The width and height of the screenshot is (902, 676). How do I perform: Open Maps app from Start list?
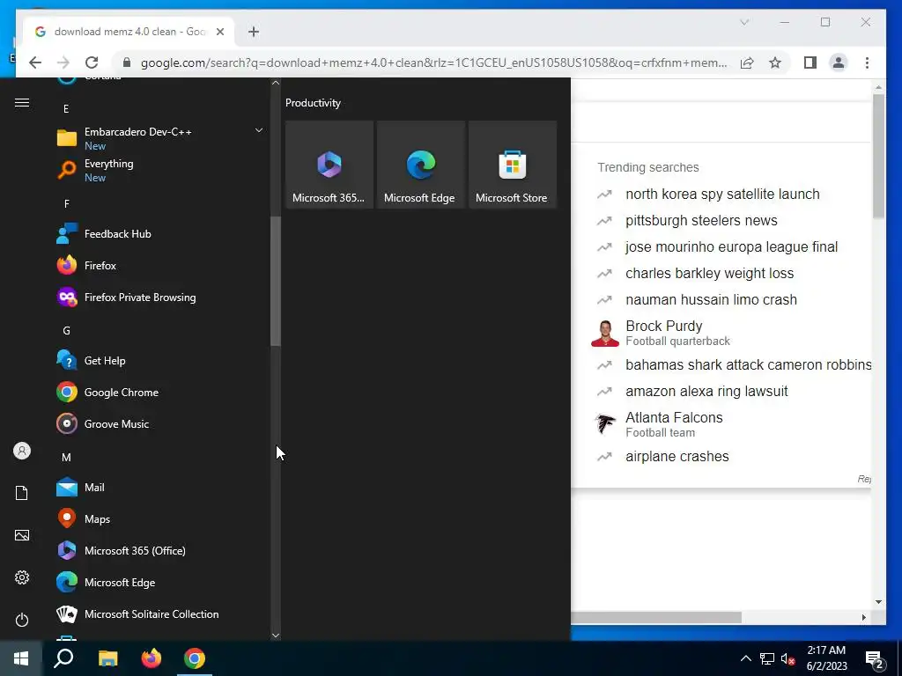pyautogui.click(x=159, y=519)
